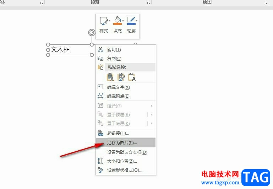
Task: Pick the blue outline color bar
Action: pyautogui.click(x=131, y=24)
